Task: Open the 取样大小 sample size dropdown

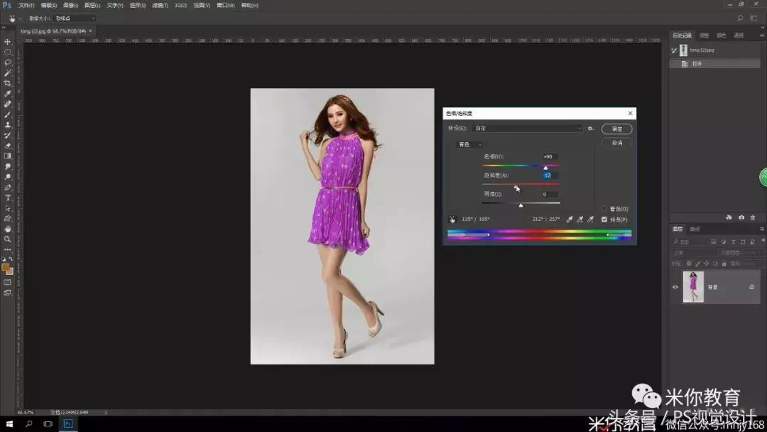Action: pyautogui.click(x=74, y=18)
